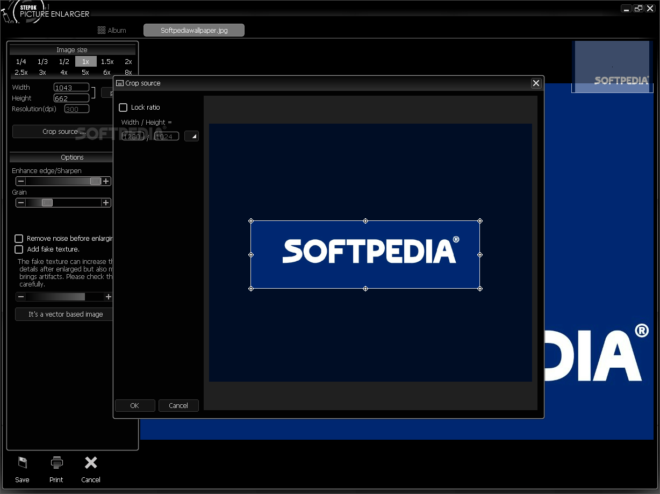Open the ratio preset dropdown arrow
660x494 pixels.
tap(192, 137)
